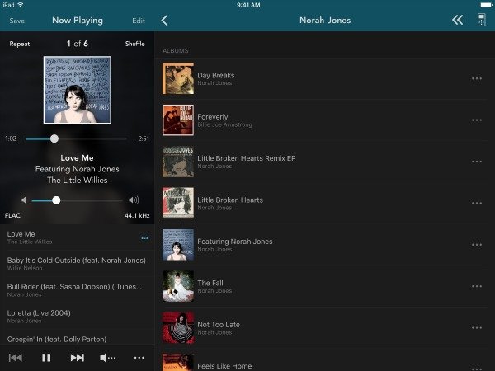The image size is (495, 371).
Task: Open options menu for Little Broken Hearts album
Action: (x=477, y=203)
